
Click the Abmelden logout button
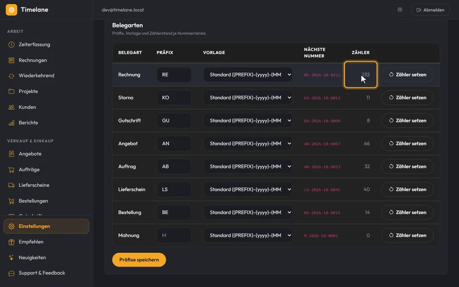click(x=430, y=10)
